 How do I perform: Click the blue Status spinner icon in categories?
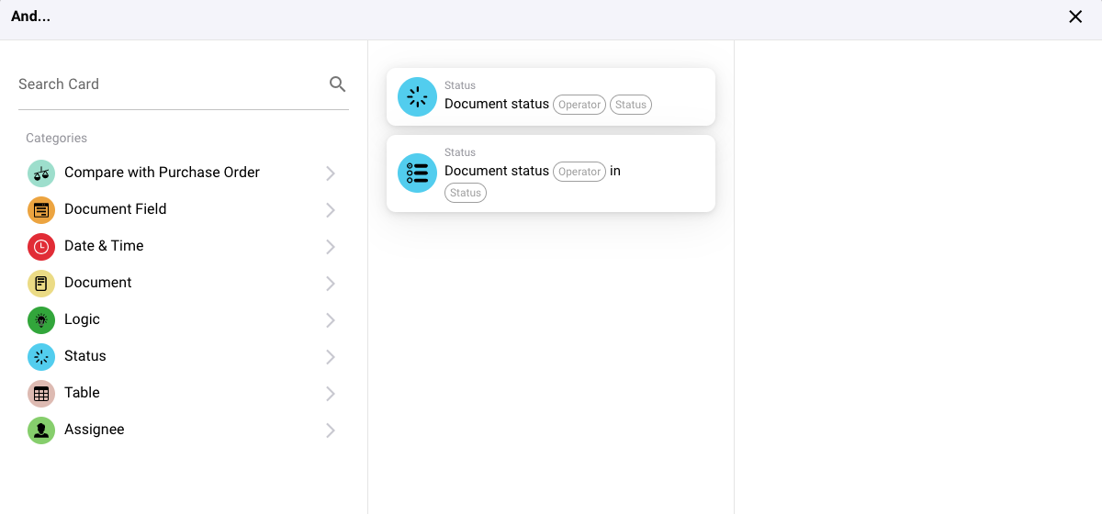click(x=41, y=357)
